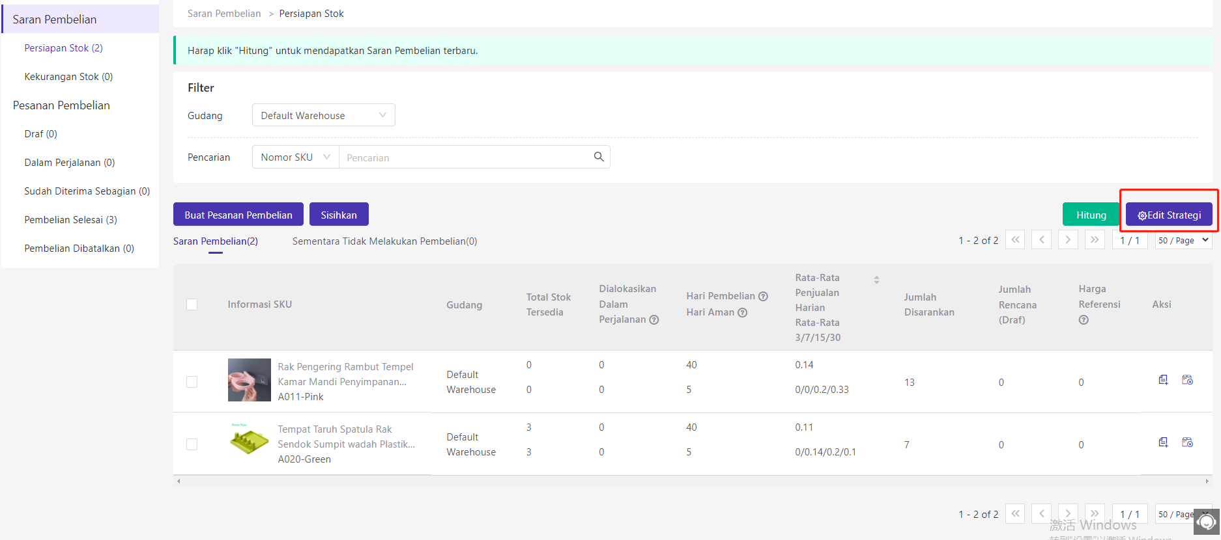The image size is (1221, 540).
Task: Check the box for Rak Pengering Rambut row
Action: pos(192,382)
